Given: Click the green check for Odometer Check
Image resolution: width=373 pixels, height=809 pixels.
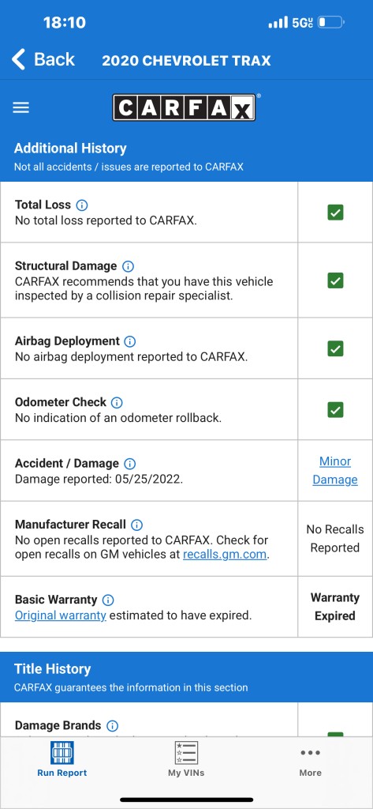Looking at the screenshot, I should point(335,410).
